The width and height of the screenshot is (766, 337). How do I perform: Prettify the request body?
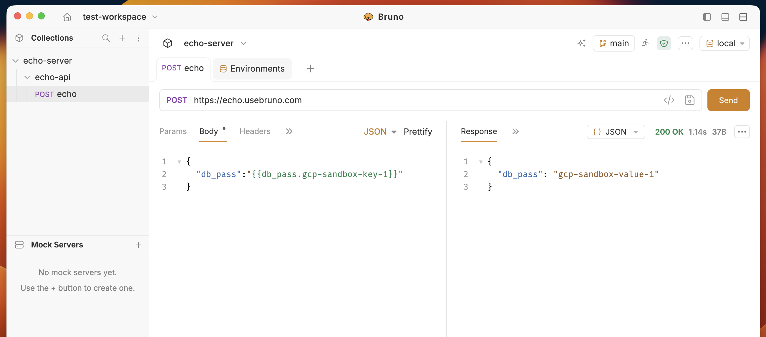click(x=418, y=132)
